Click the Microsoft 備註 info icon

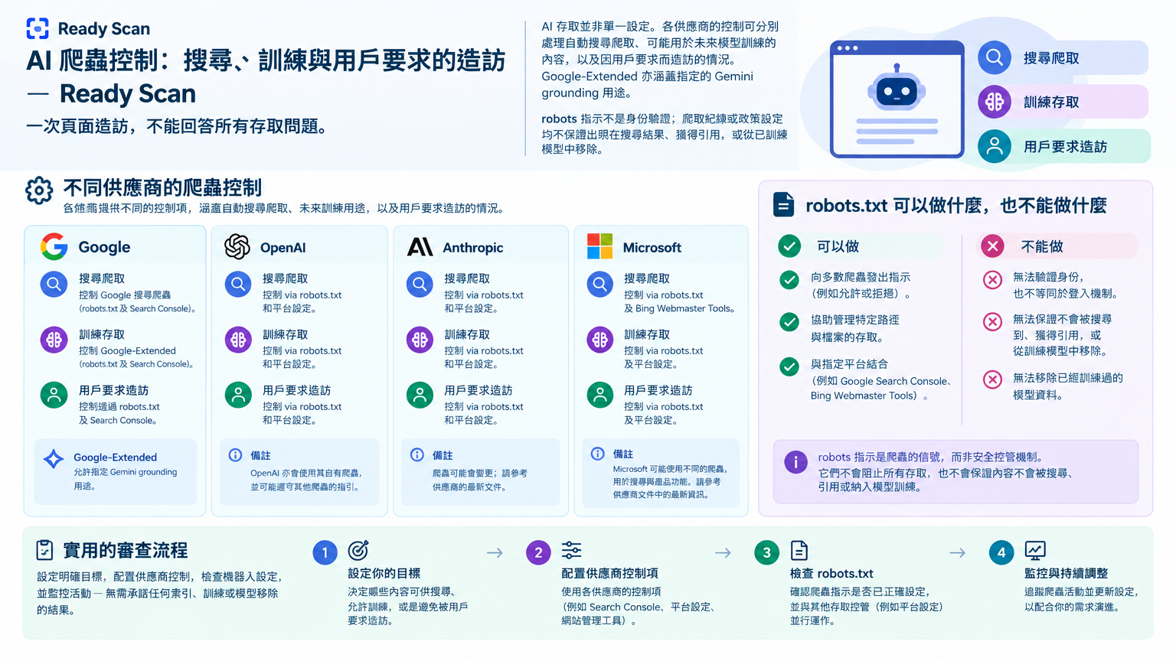pos(597,454)
